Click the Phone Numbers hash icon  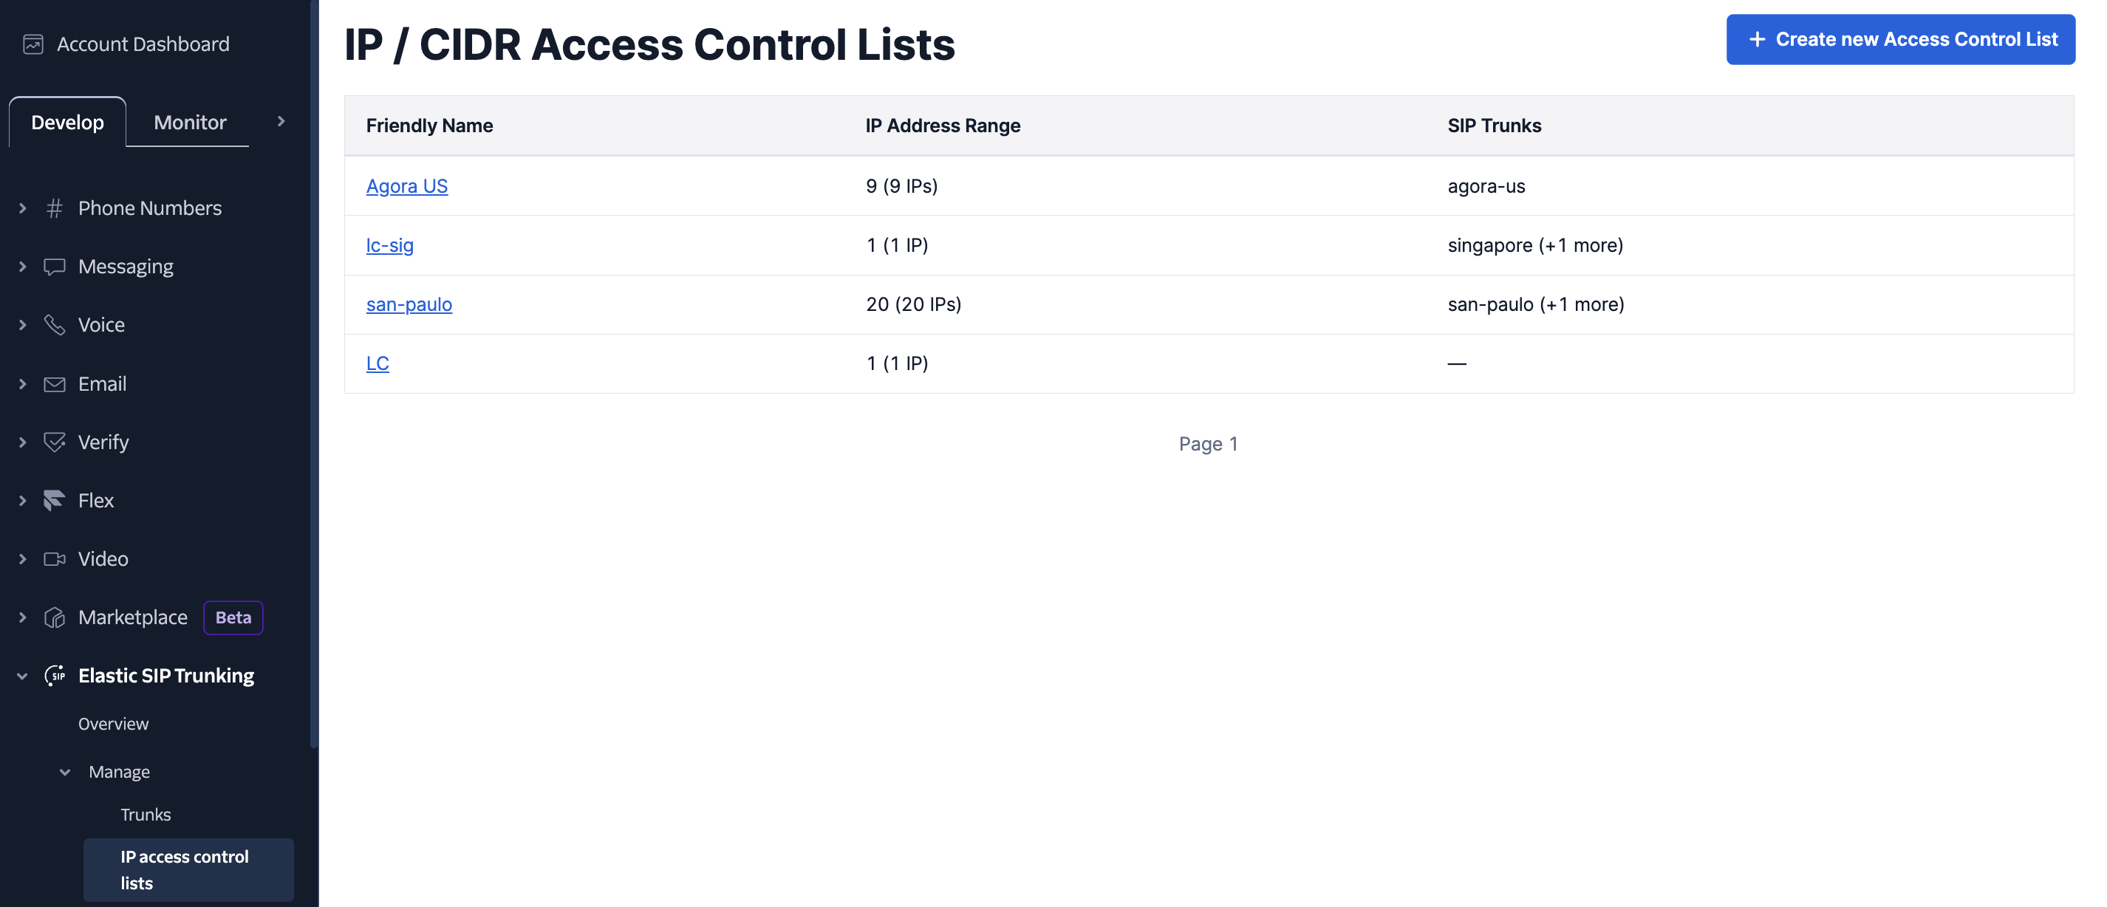tap(54, 208)
